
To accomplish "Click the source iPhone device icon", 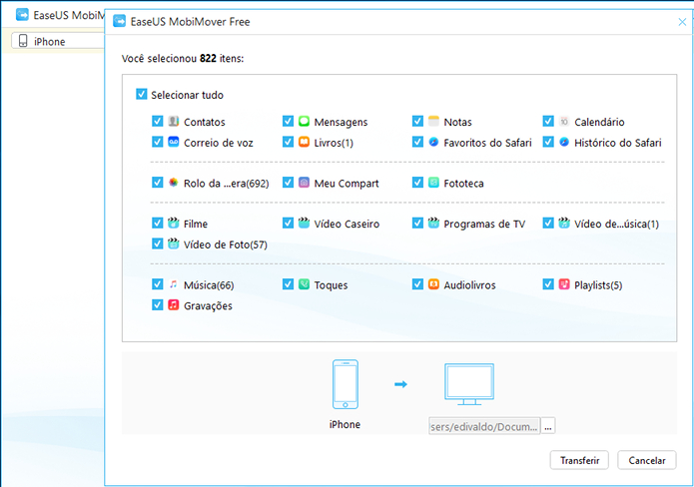I will [x=346, y=384].
